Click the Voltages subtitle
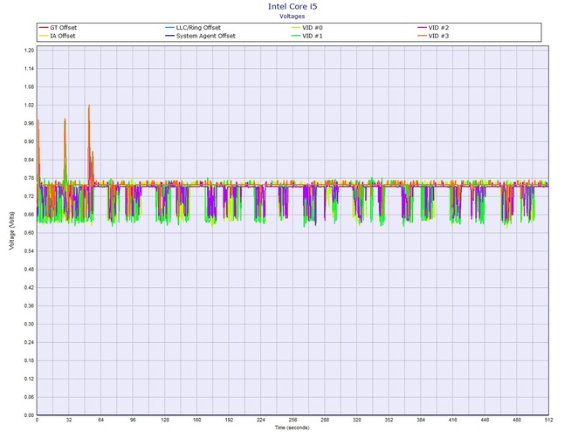This screenshot has width=585, height=438. [292, 16]
